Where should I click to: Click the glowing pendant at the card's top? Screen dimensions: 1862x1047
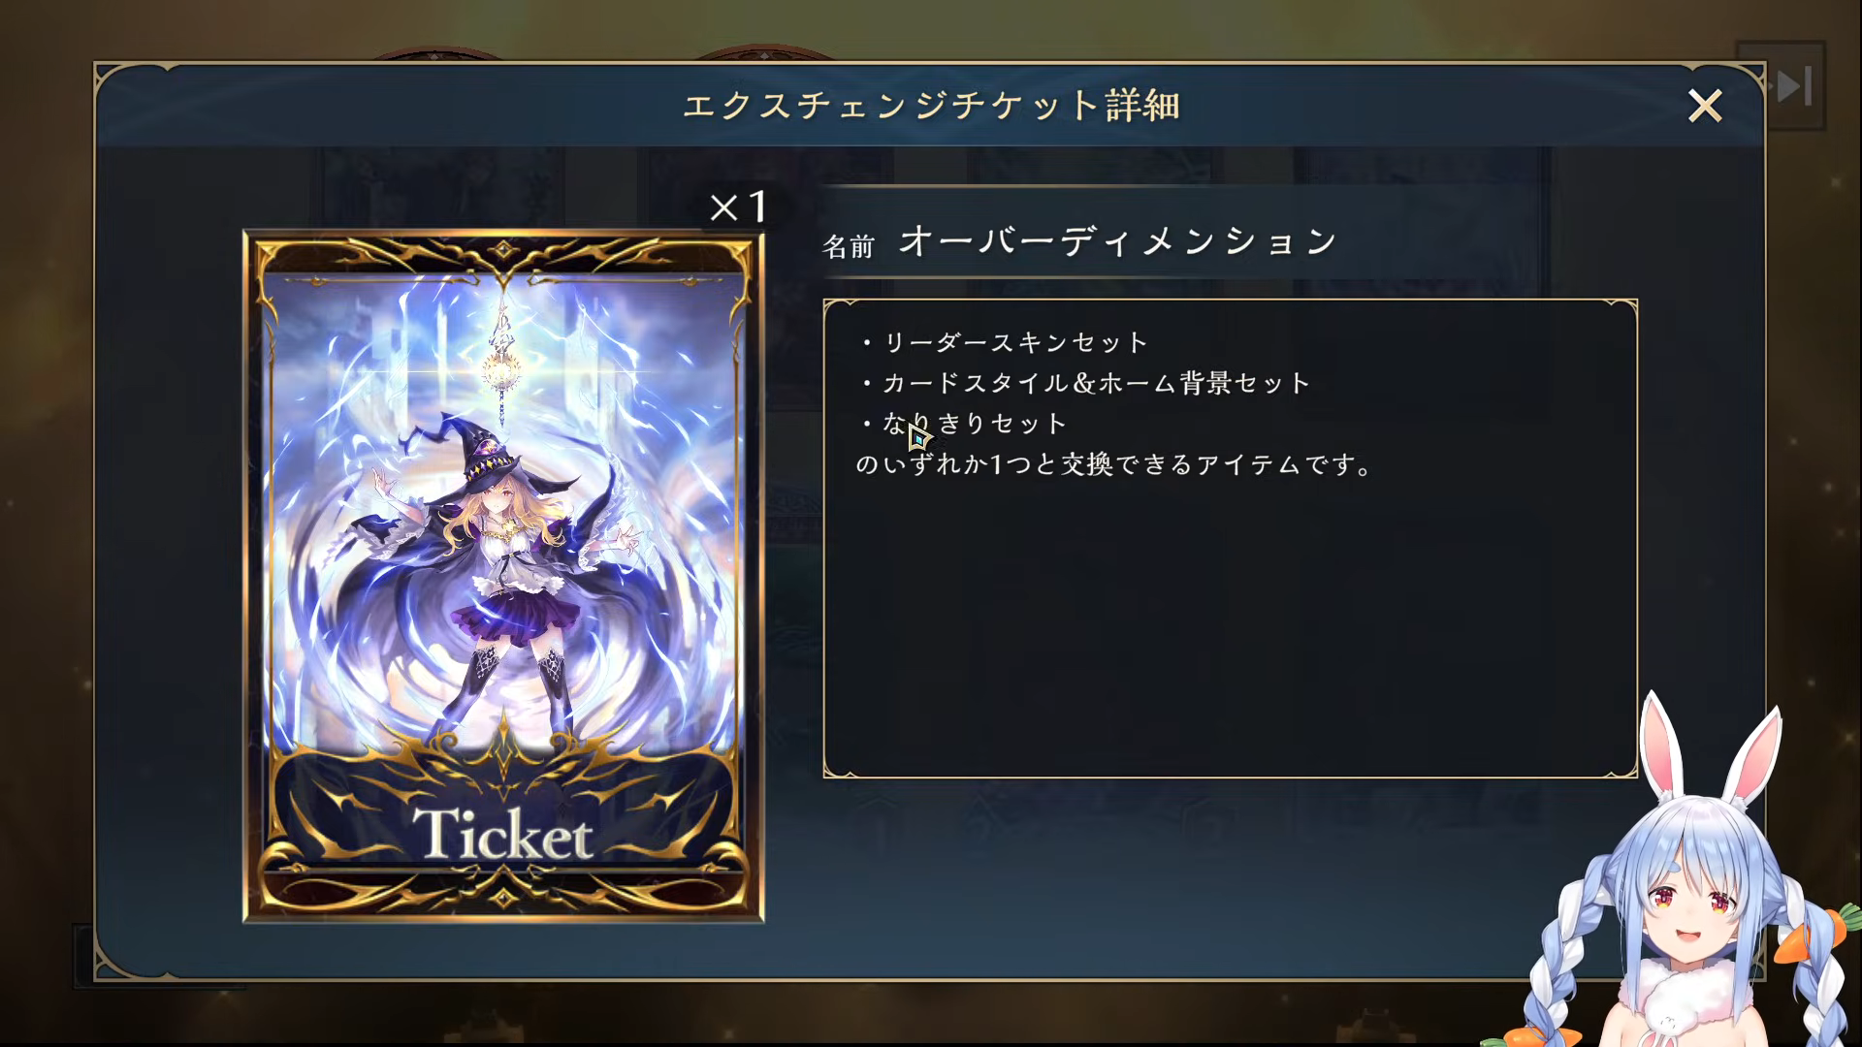click(501, 366)
